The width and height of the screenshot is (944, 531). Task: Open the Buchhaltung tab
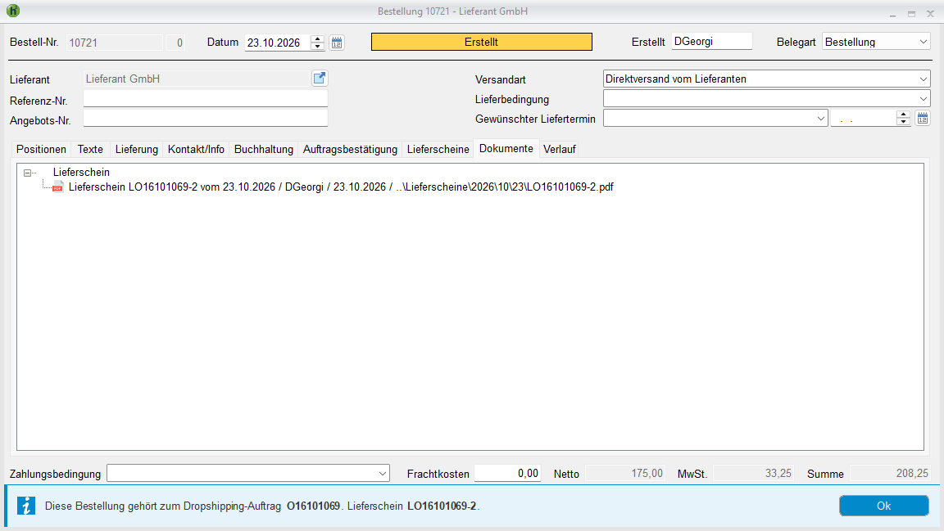click(x=264, y=149)
